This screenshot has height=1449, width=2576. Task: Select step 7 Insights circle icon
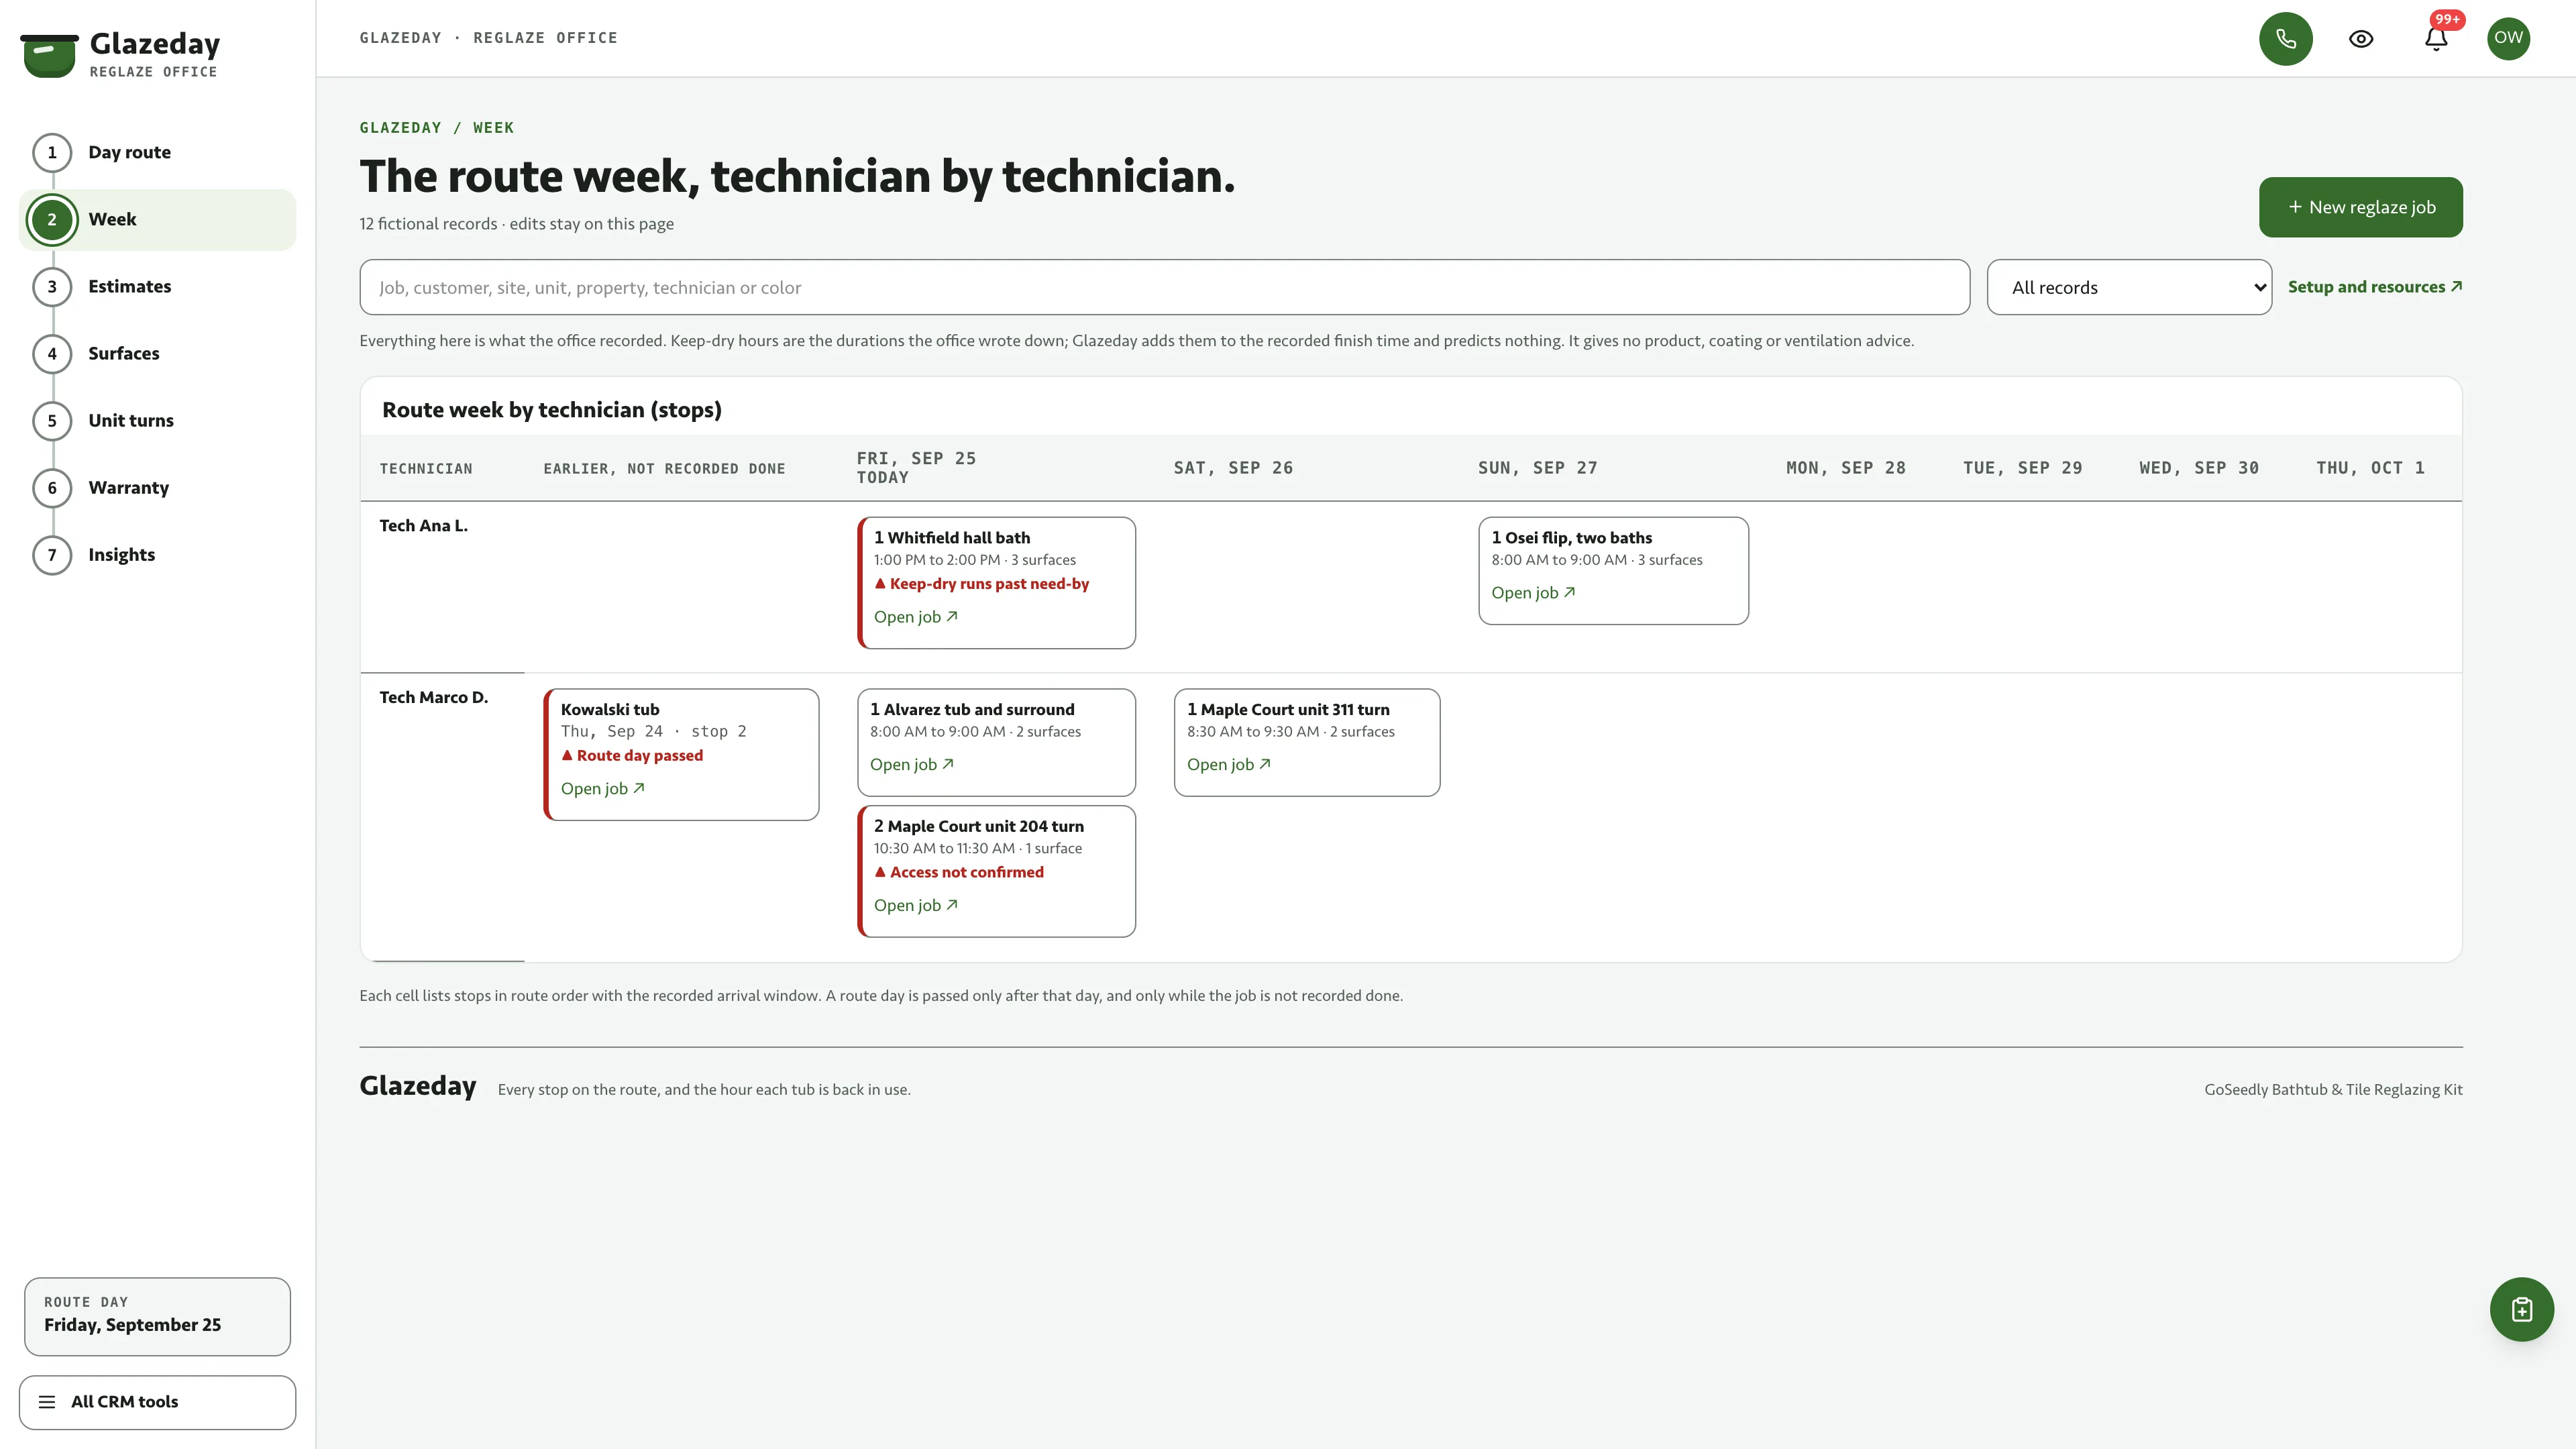pos(52,555)
